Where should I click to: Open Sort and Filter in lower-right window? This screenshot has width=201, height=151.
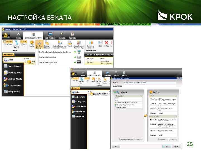(81, 81)
